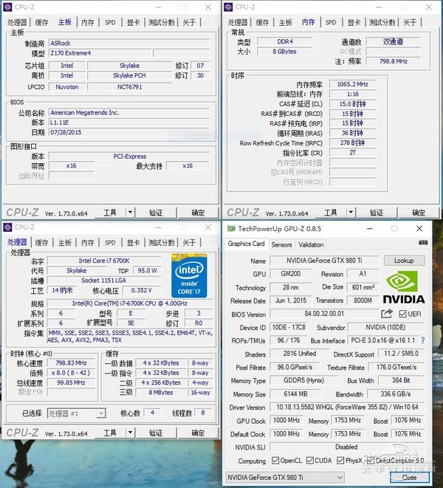Open 关于 tab in processor CPU-Z window

click(x=189, y=243)
